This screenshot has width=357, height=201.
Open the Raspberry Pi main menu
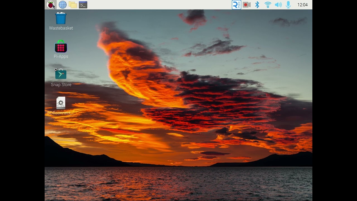[x=50, y=5]
